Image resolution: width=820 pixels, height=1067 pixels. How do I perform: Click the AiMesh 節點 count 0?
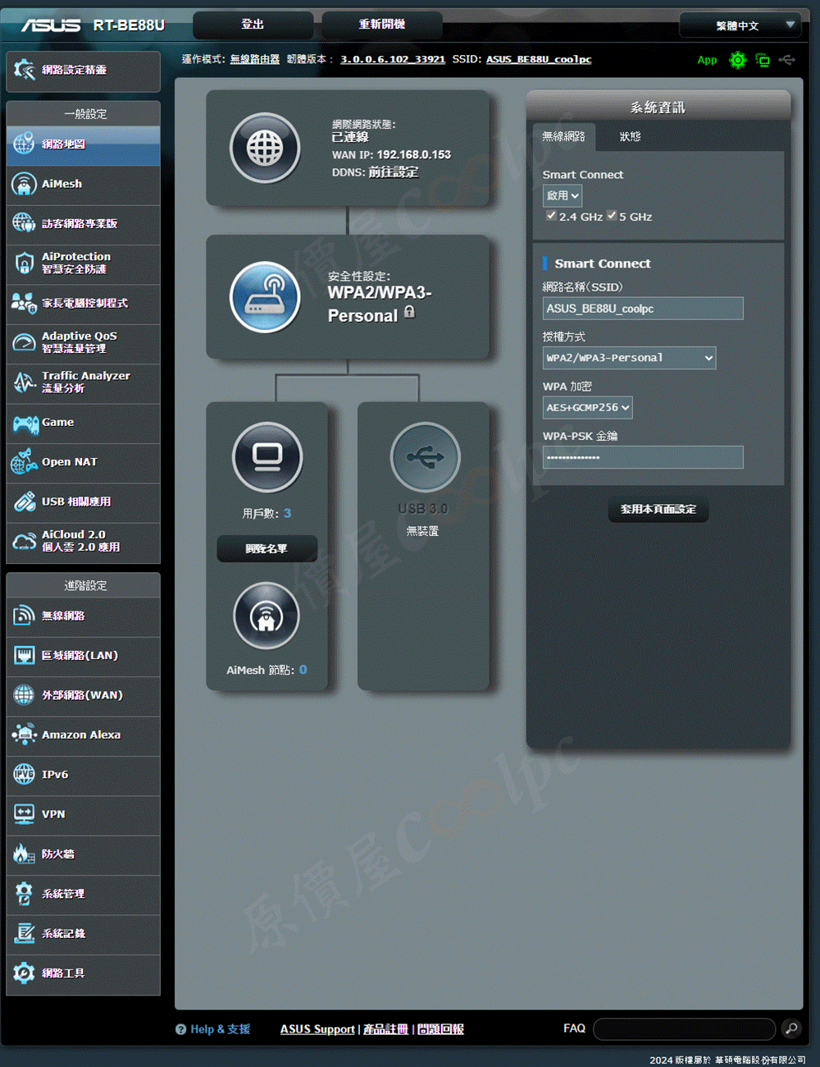coord(303,670)
